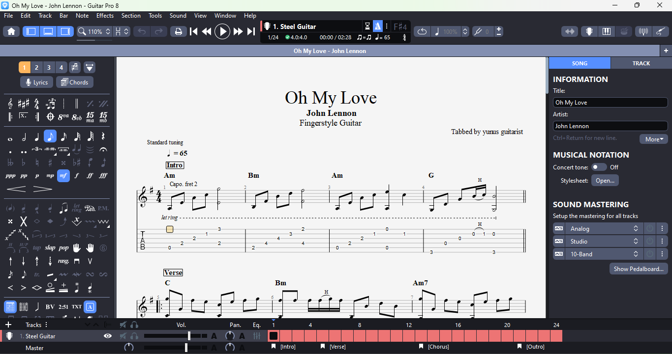Fast forward to next bar
The image size is (672, 354).
238,31
